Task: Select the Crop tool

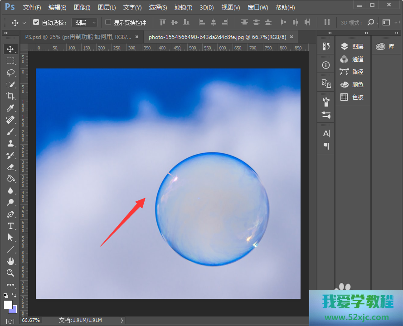Action: pos(10,96)
